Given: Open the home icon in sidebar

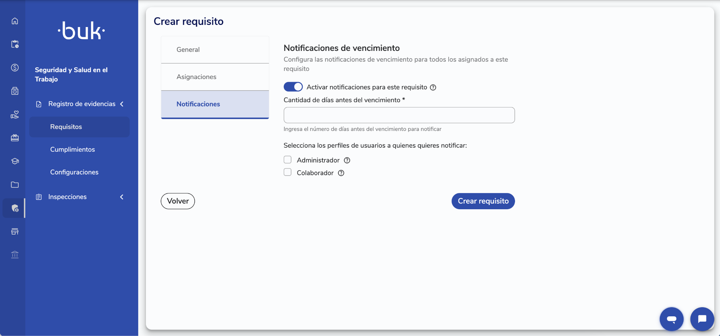Looking at the screenshot, I should [x=15, y=21].
